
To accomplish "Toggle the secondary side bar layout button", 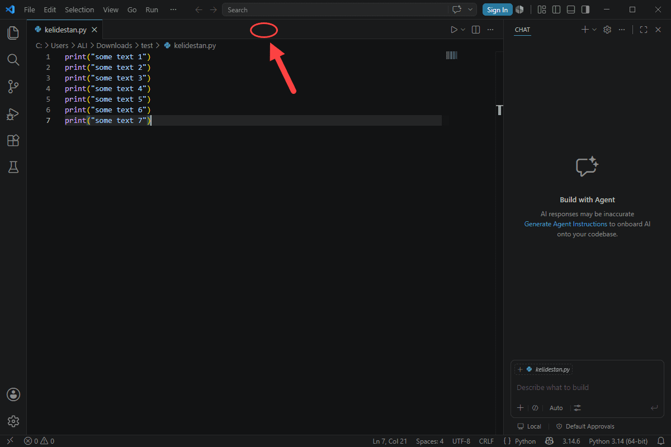I will pos(585,9).
